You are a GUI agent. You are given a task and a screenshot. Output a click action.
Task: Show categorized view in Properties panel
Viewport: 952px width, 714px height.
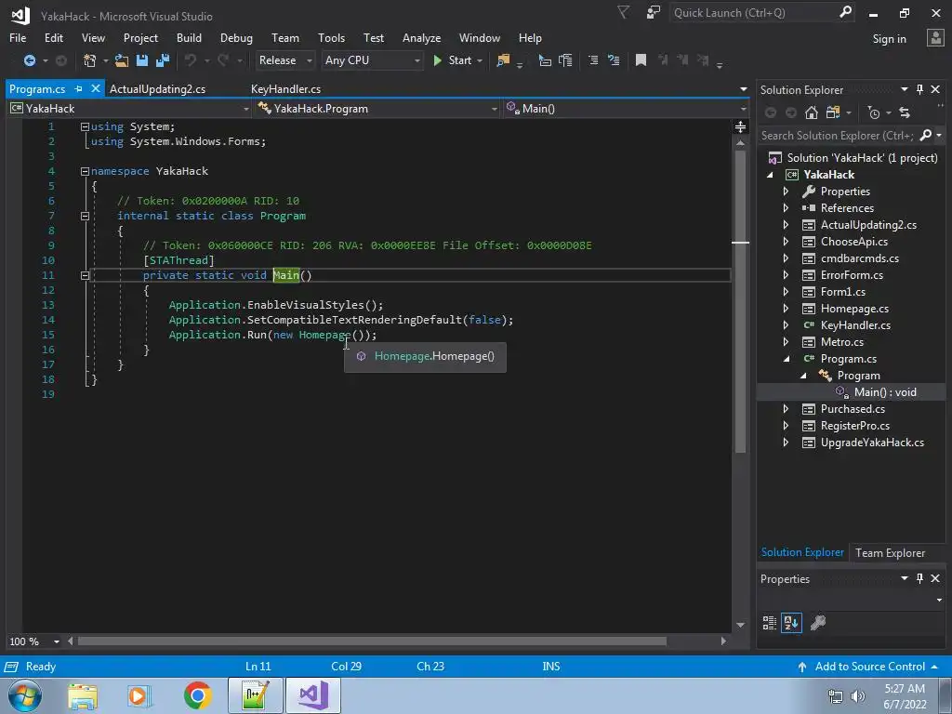[x=769, y=622]
